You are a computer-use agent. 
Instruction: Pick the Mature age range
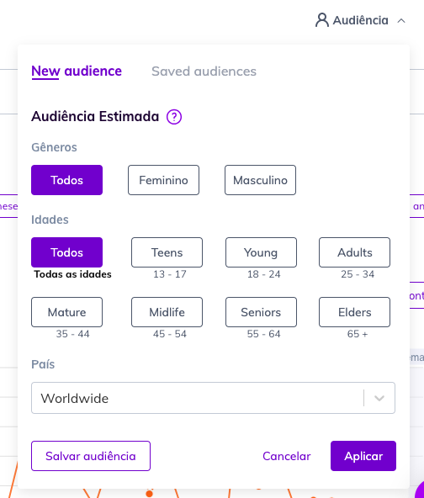[x=66, y=312]
